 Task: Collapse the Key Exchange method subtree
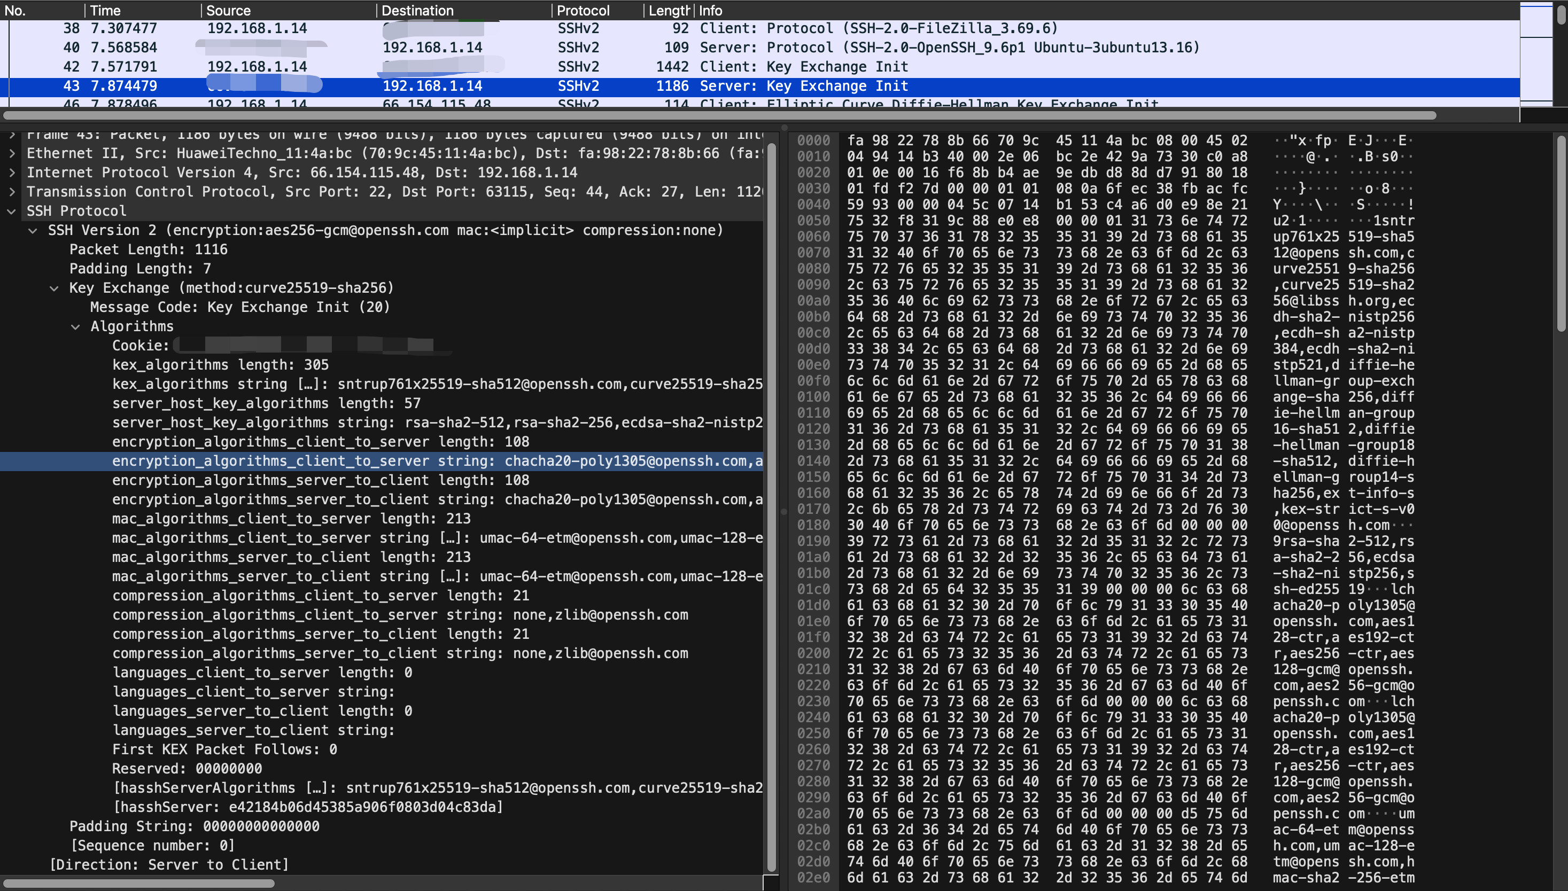click(55, 288)
